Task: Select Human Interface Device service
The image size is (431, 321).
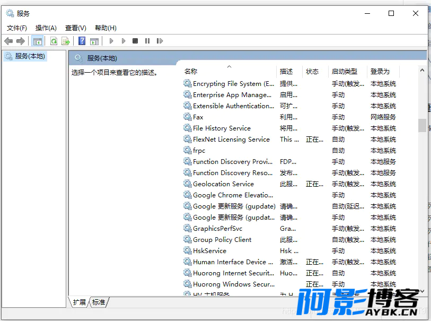Action: 233,262
